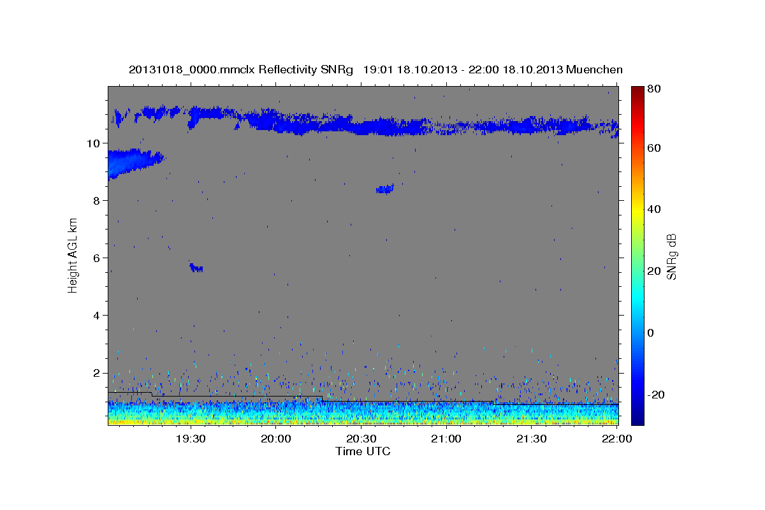Click the 20:30 time tick label
Image resolution: width=765 pixels, height=510 pixels.
coord(361,439)
